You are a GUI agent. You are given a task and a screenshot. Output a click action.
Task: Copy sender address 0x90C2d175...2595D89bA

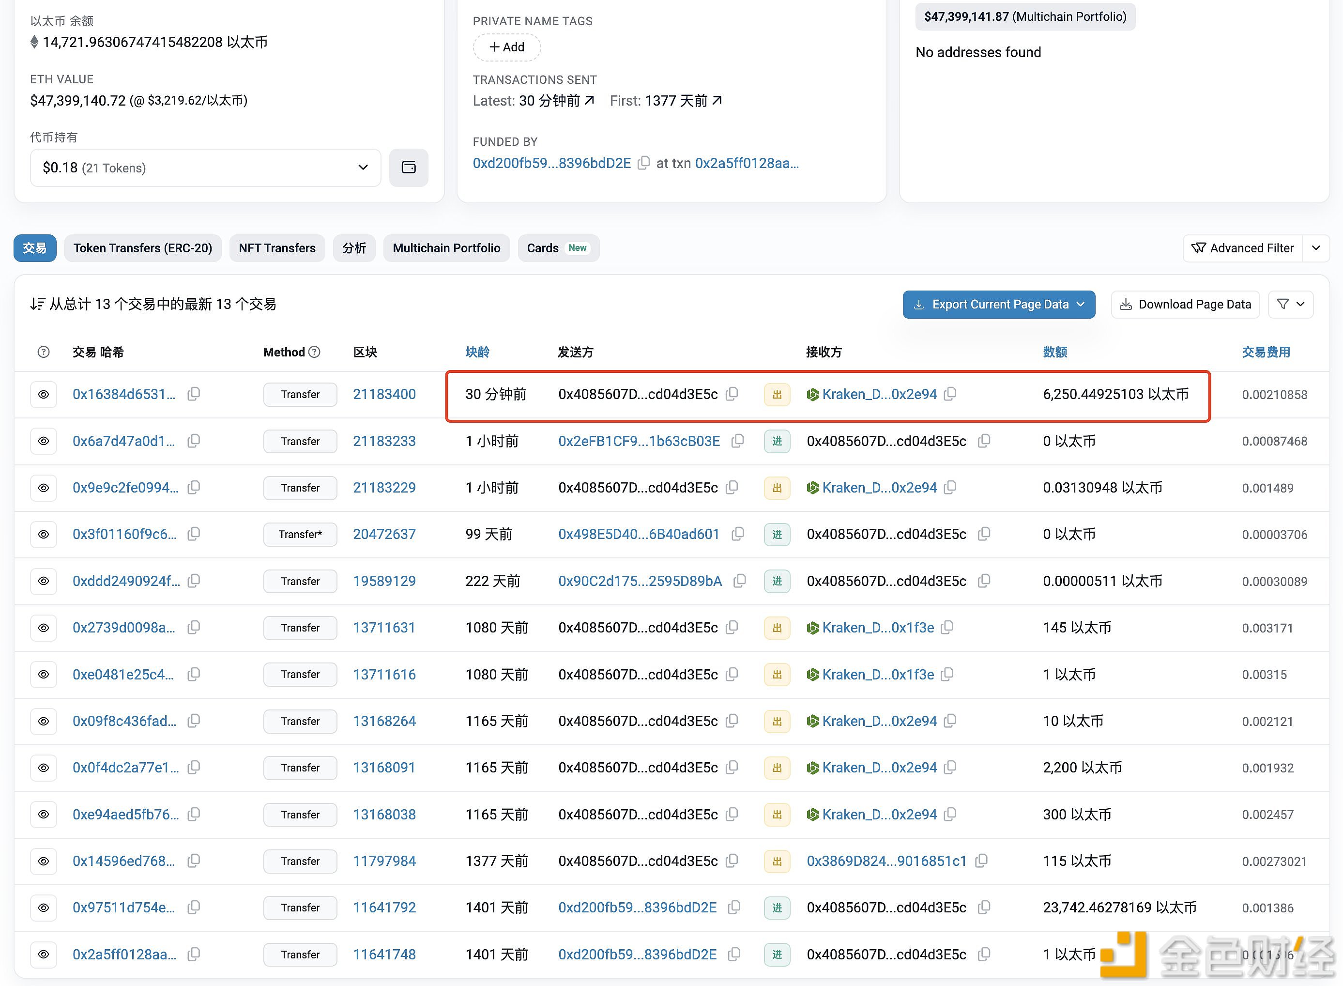pyautogui.click(x=739, y=581)
